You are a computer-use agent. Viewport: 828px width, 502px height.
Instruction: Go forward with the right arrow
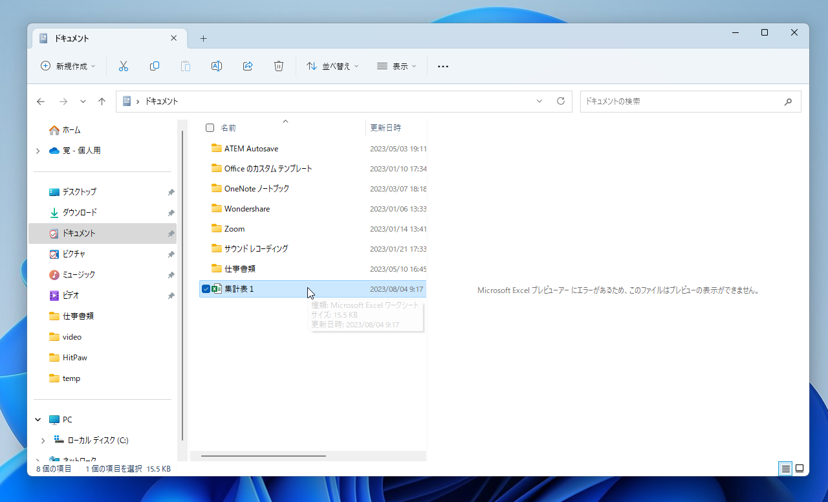coord(63,102)
